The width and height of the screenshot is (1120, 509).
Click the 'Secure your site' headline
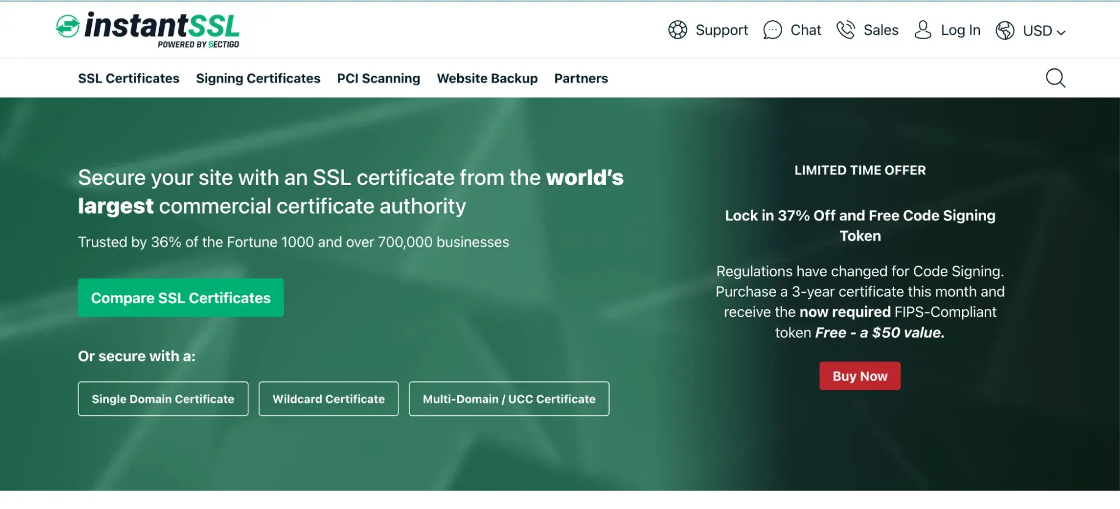[351, 192]
